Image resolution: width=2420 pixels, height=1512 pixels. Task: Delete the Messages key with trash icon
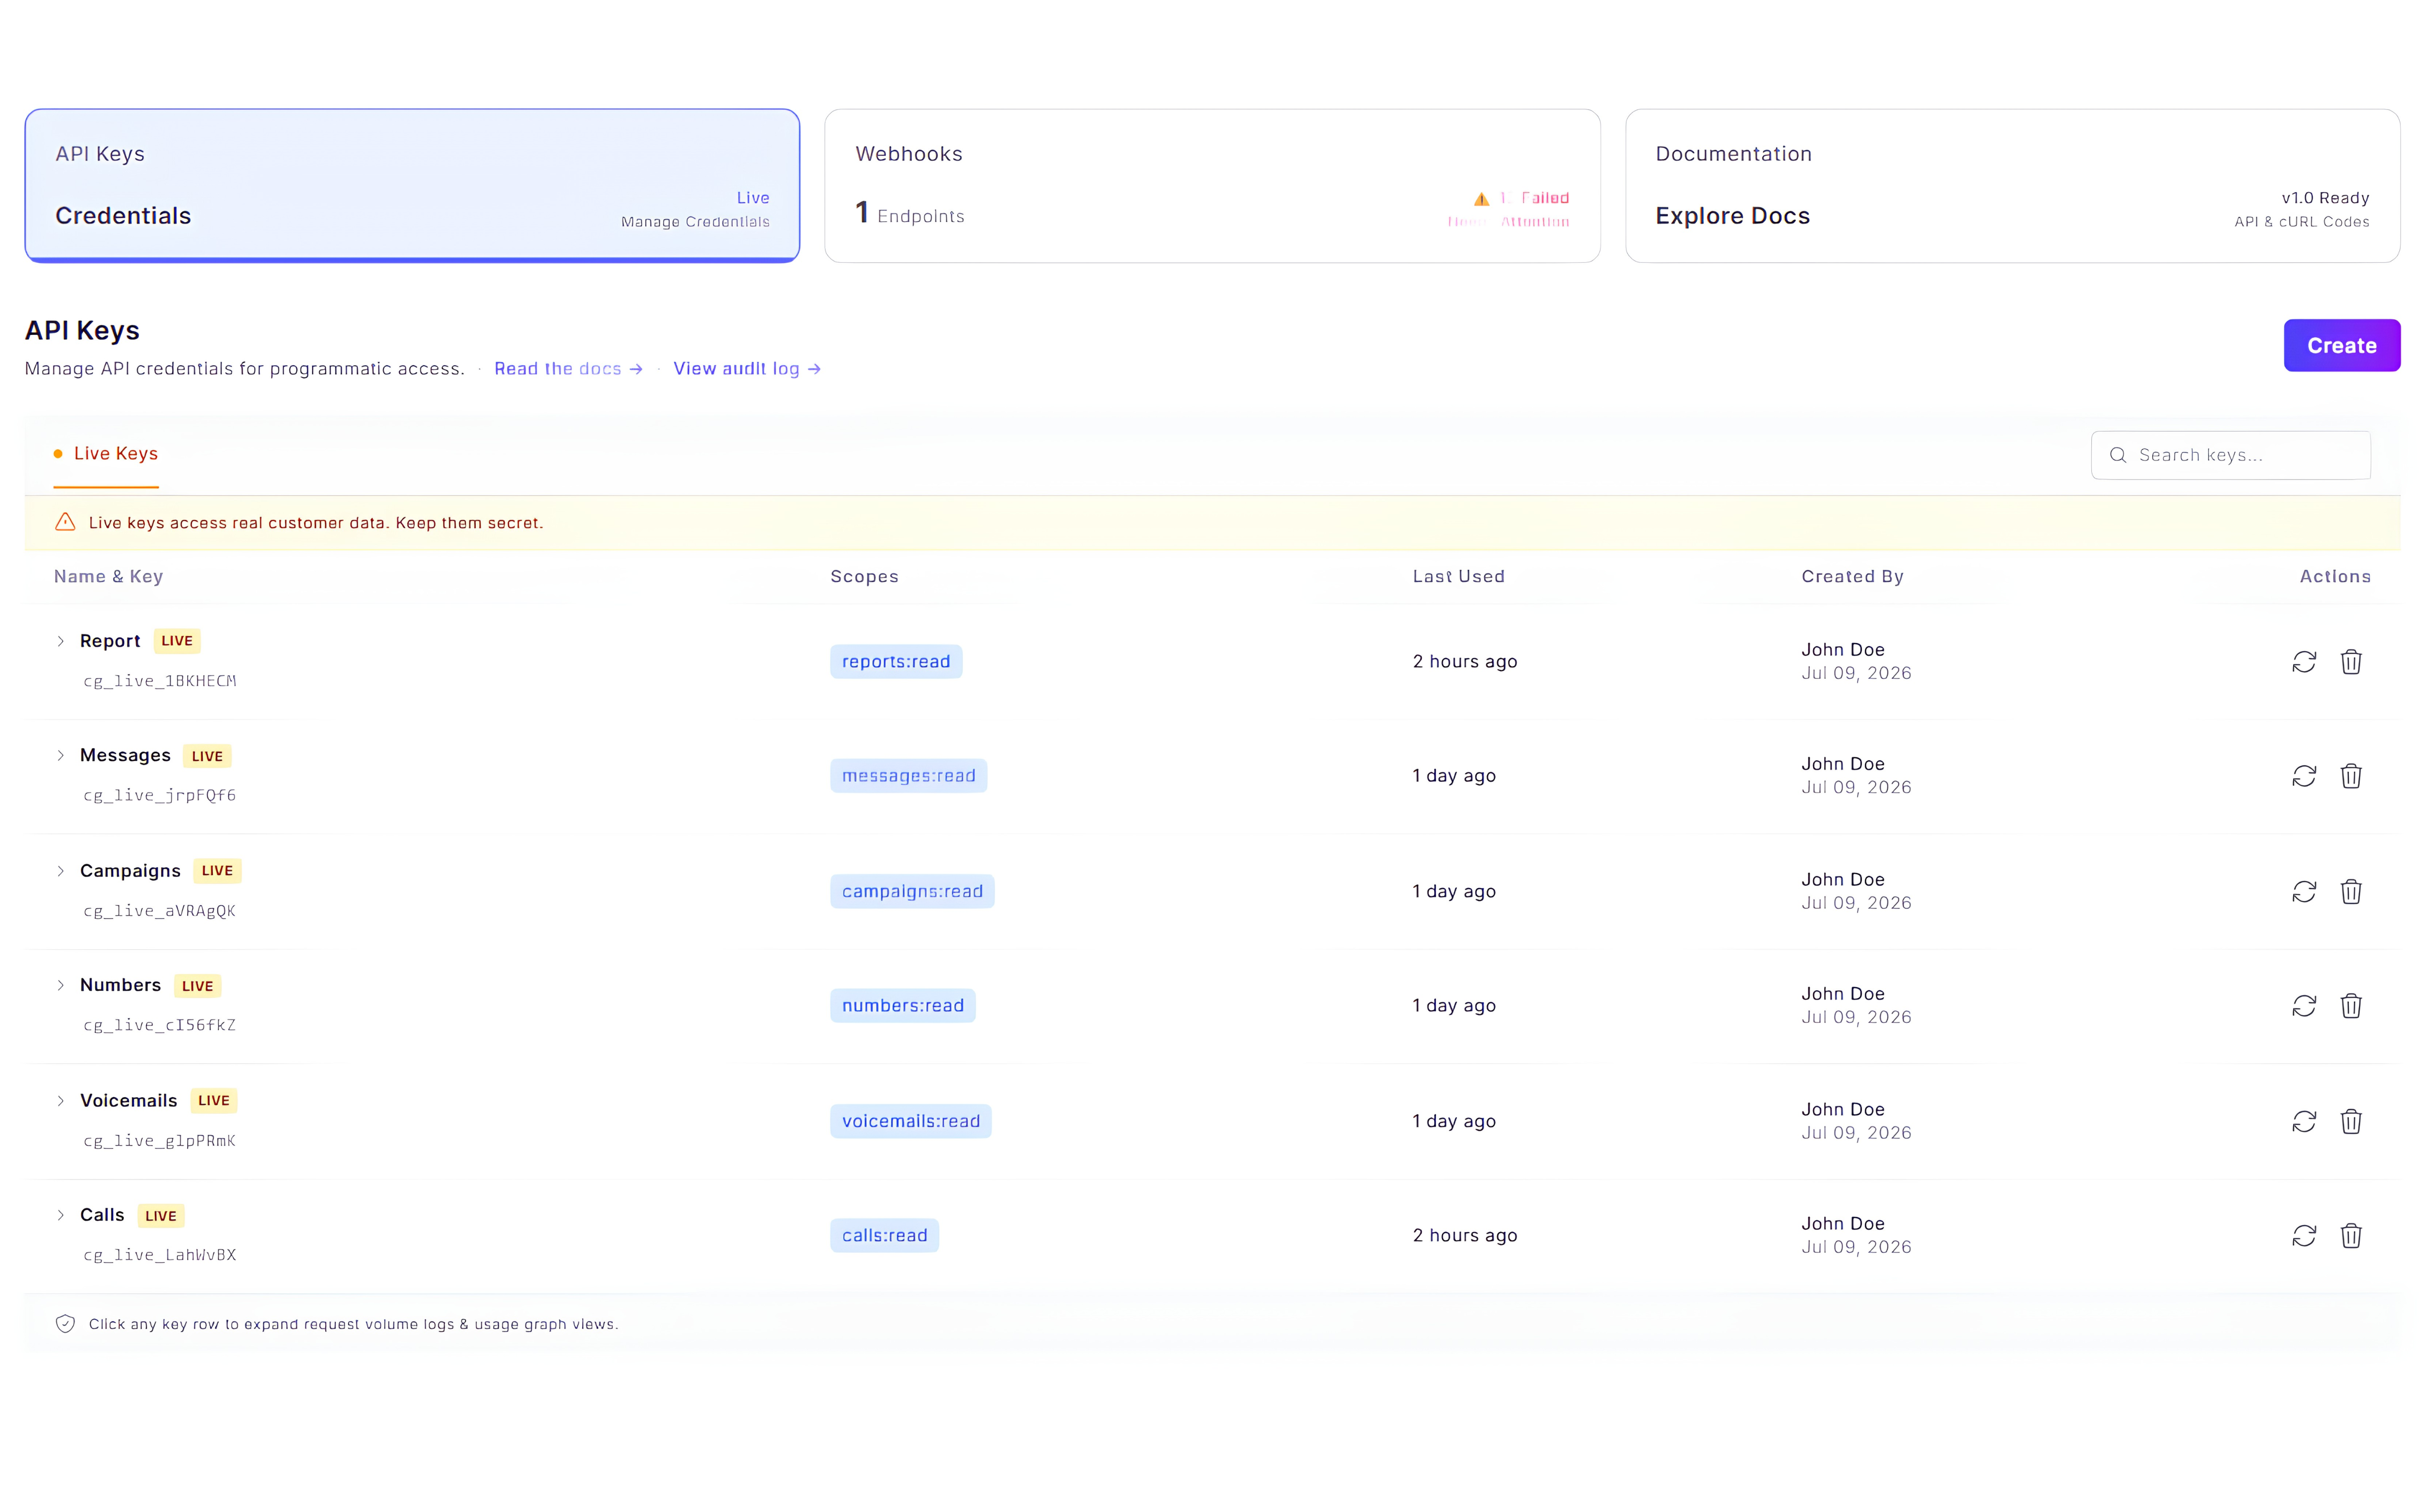pos(2351,776)
